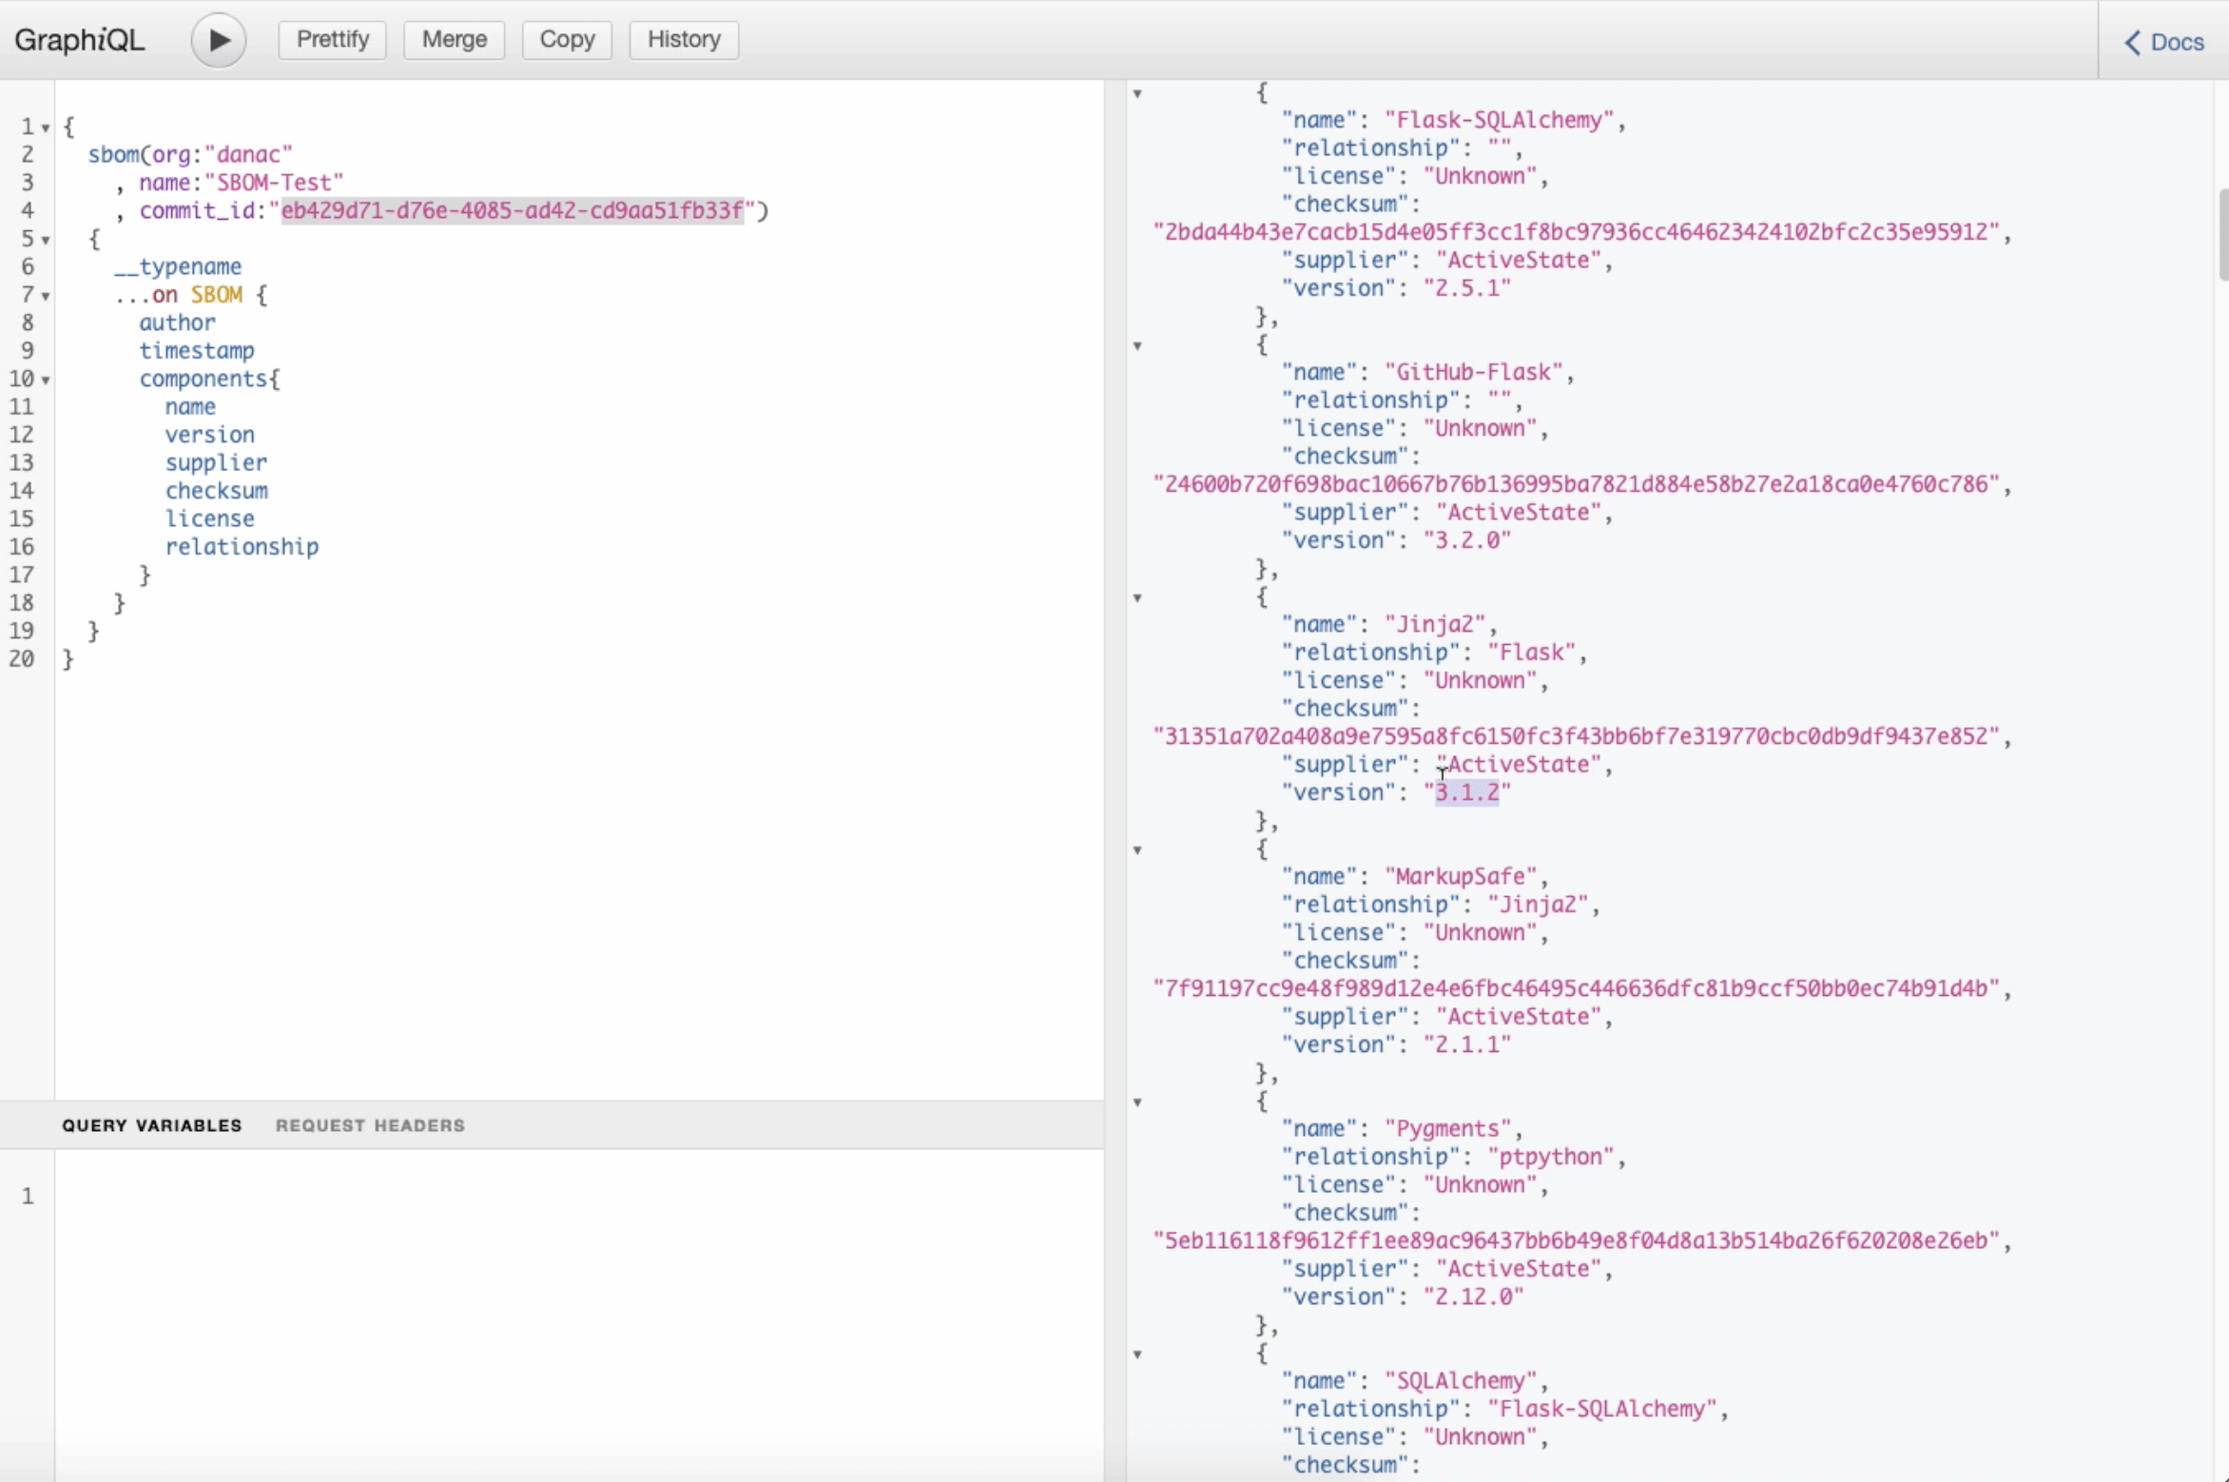Viewport: 2229px width, 1482px height.
Task: Switch to Request Headers tab
Action: [x=370, y=1125]
